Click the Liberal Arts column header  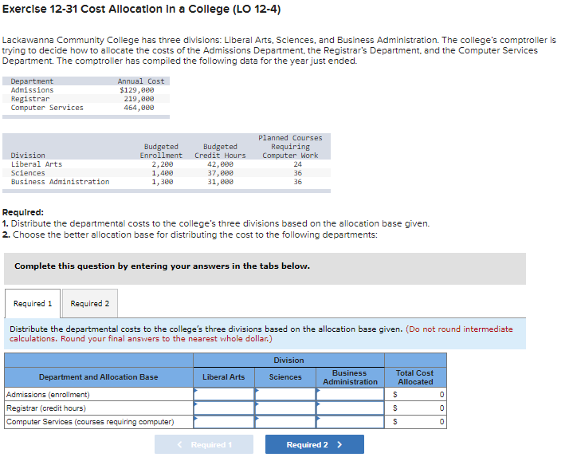click(x=223, y=377)
